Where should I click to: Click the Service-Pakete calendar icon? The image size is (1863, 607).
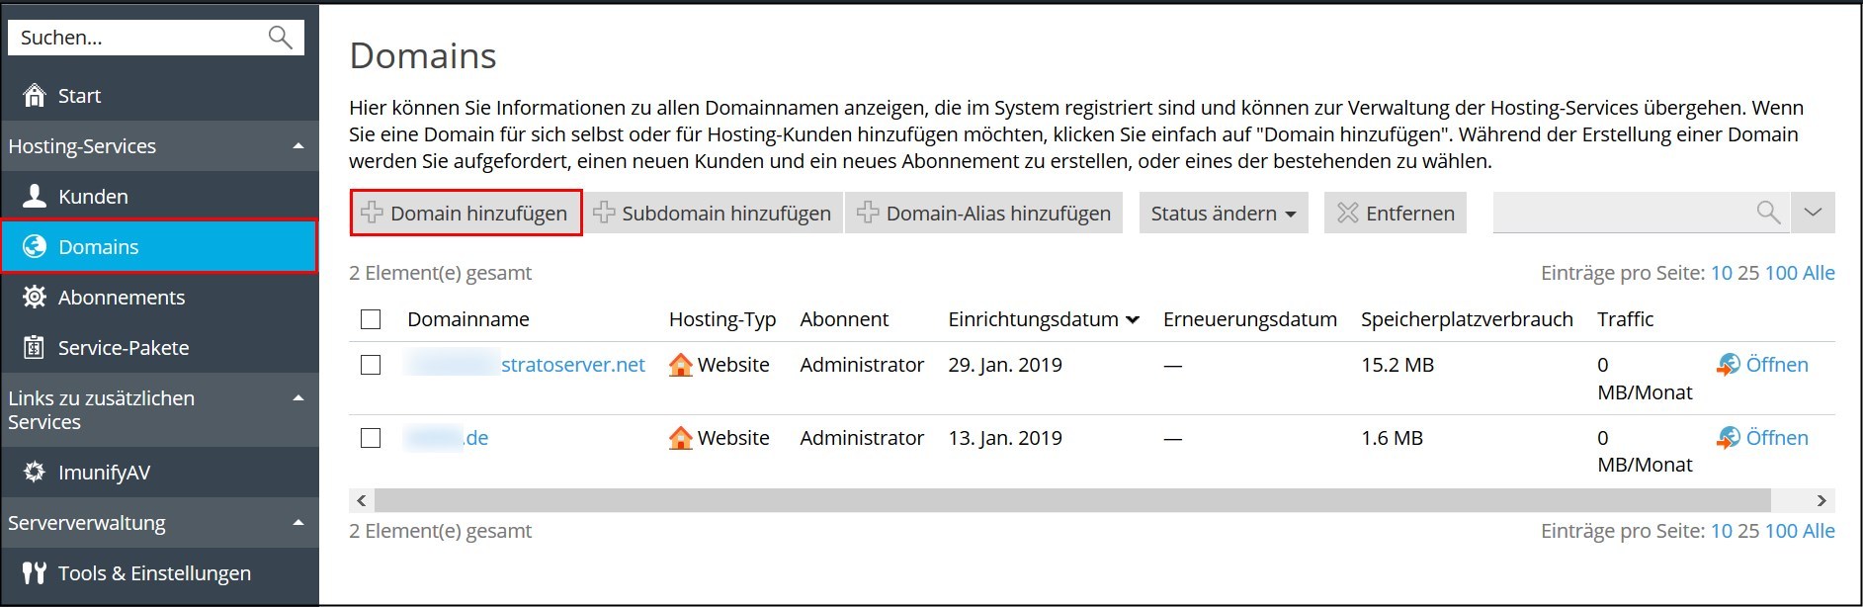(34, 347)
